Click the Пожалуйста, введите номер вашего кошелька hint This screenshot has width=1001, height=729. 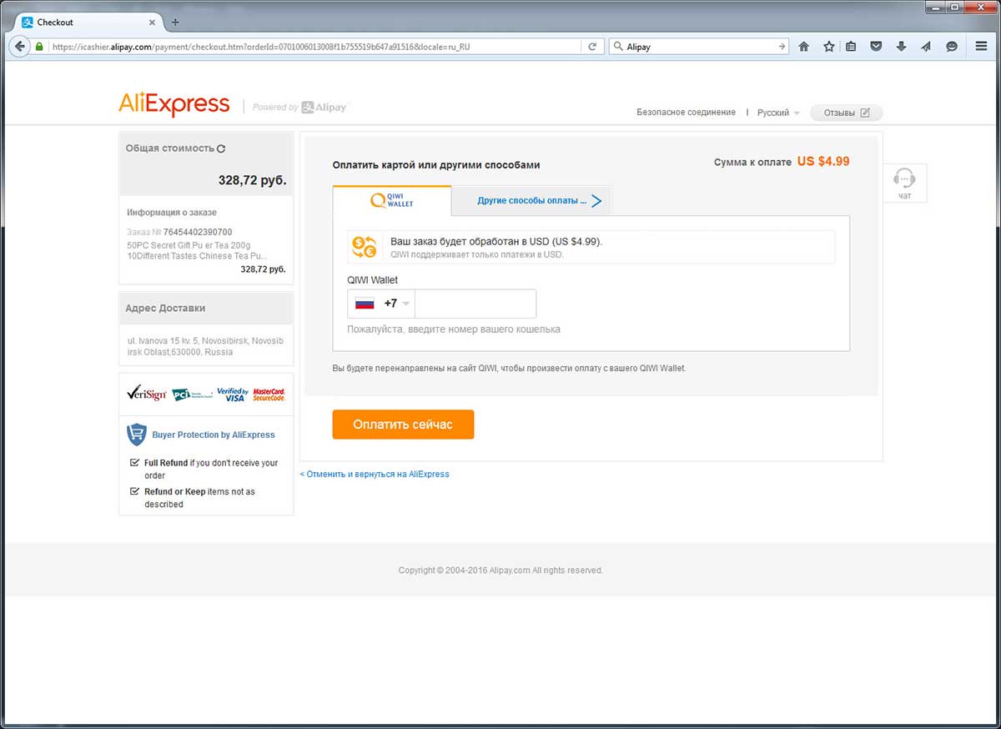tap(454, 329)
